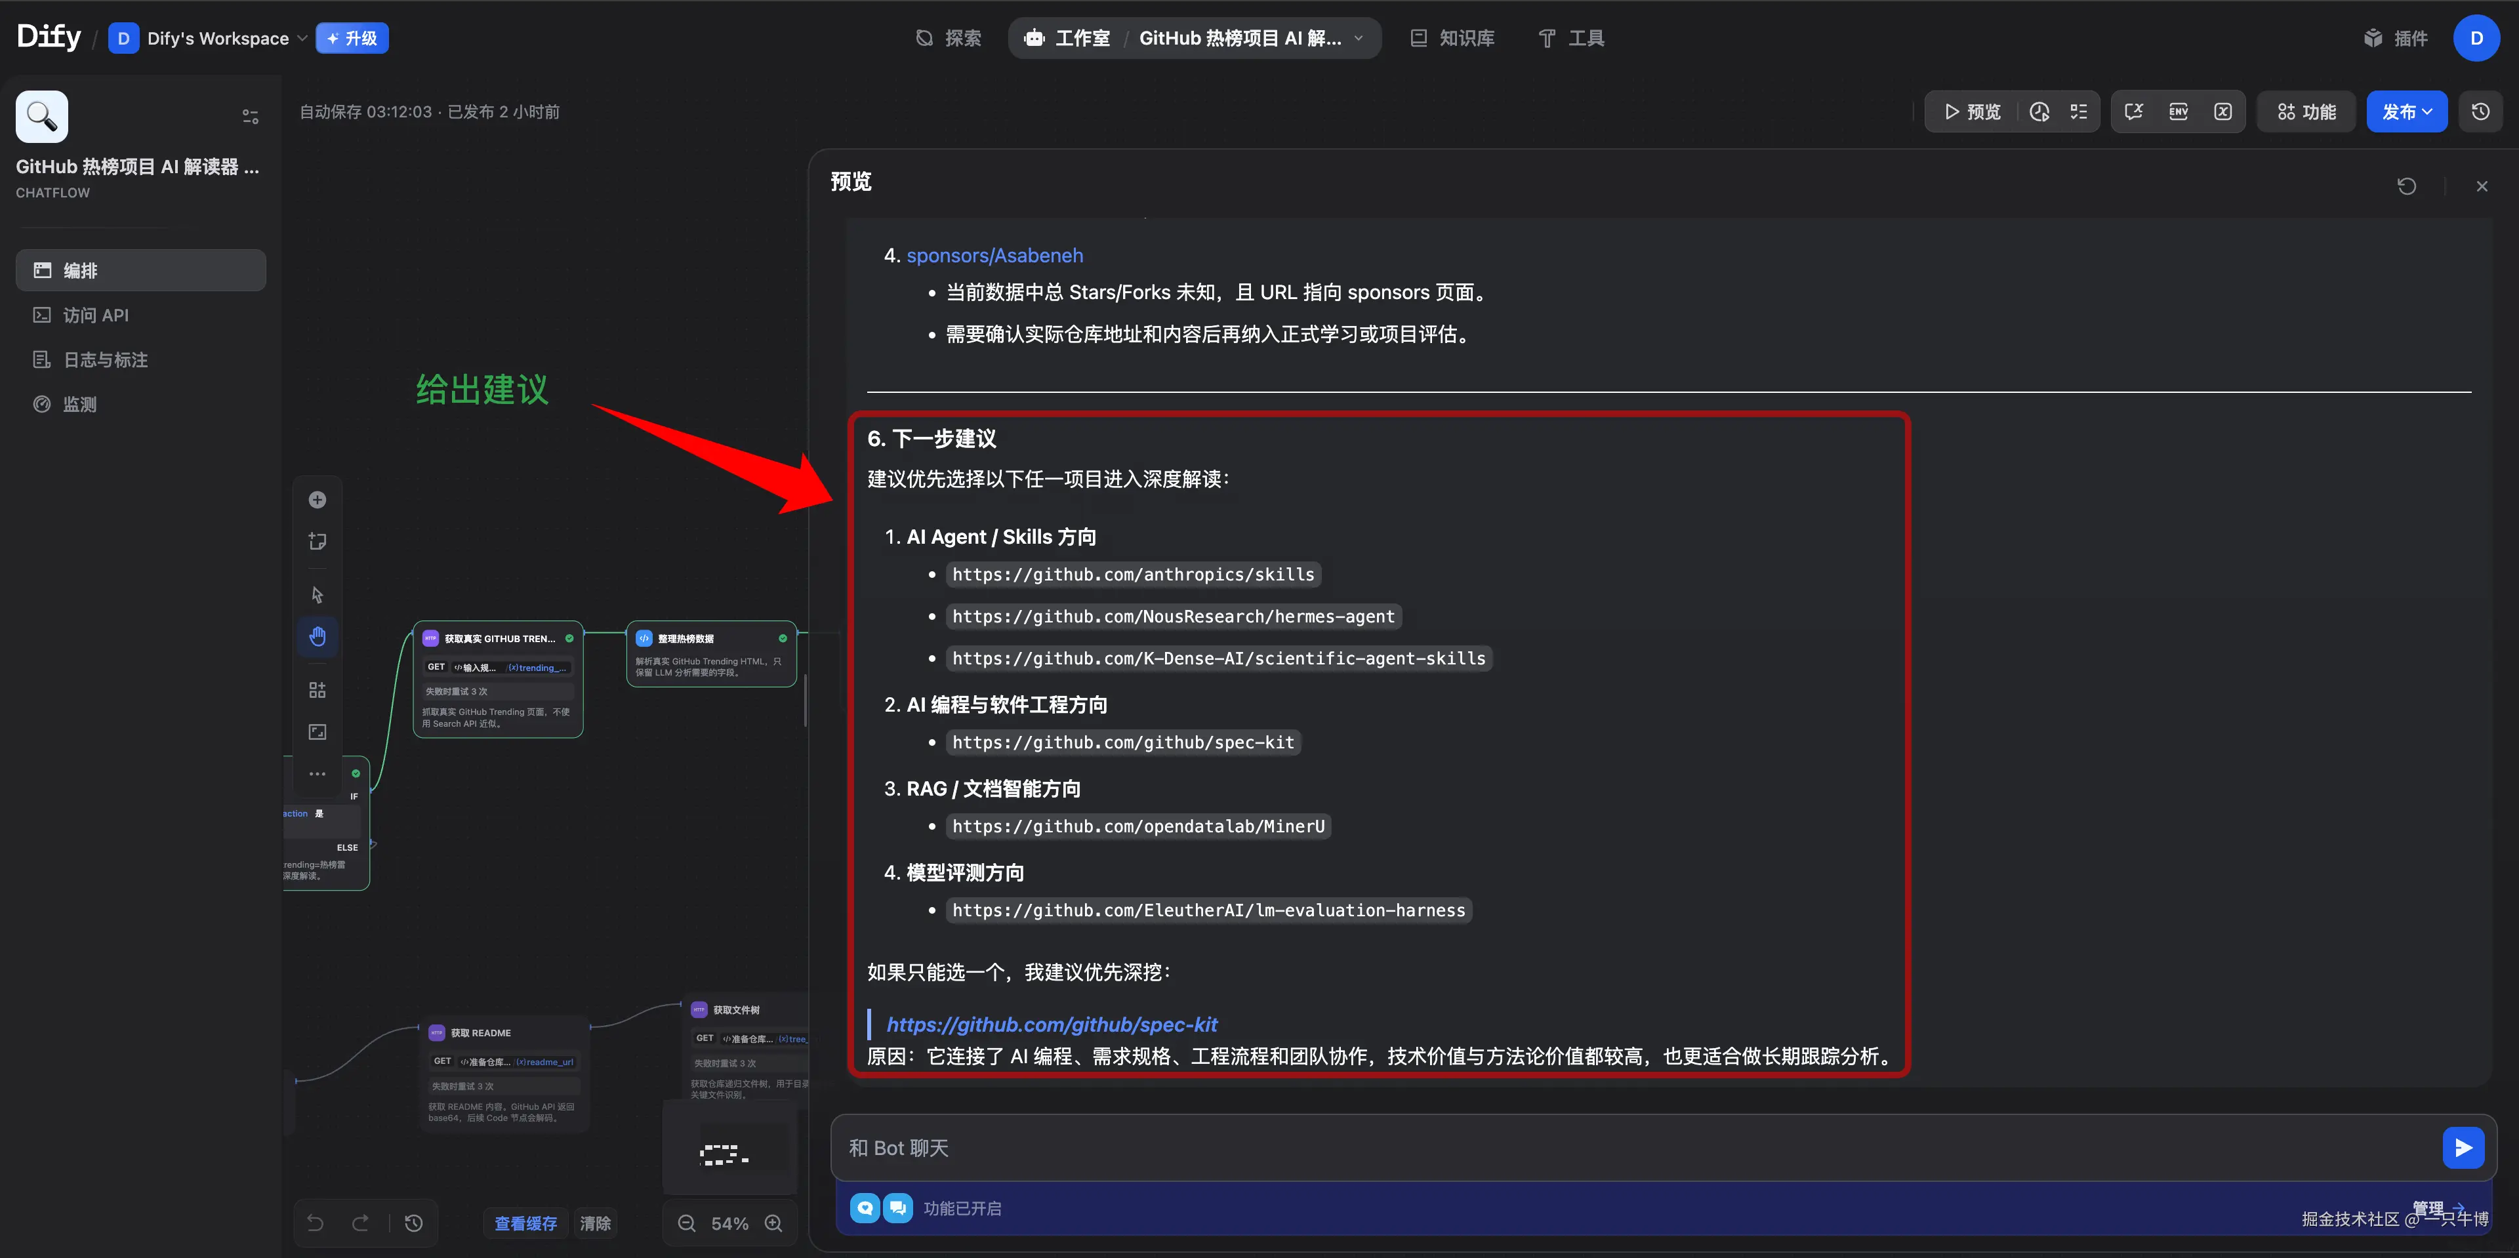Click the 功能 features button
Image resolution: width=2519 pixels, height=1258 pixels.
click(2306, 112)
